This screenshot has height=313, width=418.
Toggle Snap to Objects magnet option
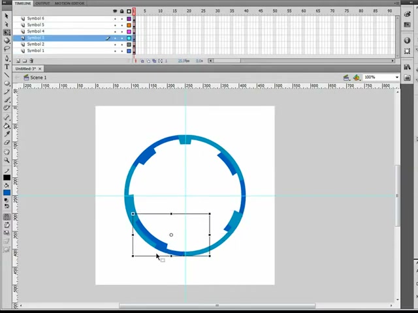coord(7,217)
